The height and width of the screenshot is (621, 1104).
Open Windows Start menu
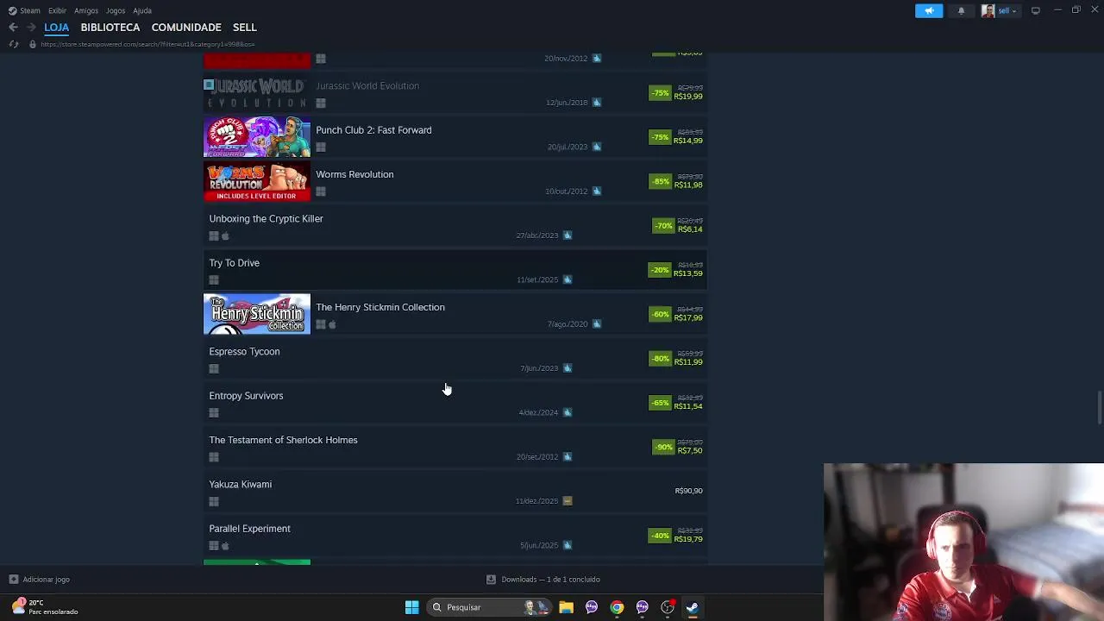click(x=411, y=607)
